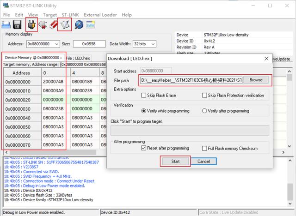The width and height of the screenshot is (296, 216).
Task: Click the Save file floppy icon
Action: pos(17,24)
